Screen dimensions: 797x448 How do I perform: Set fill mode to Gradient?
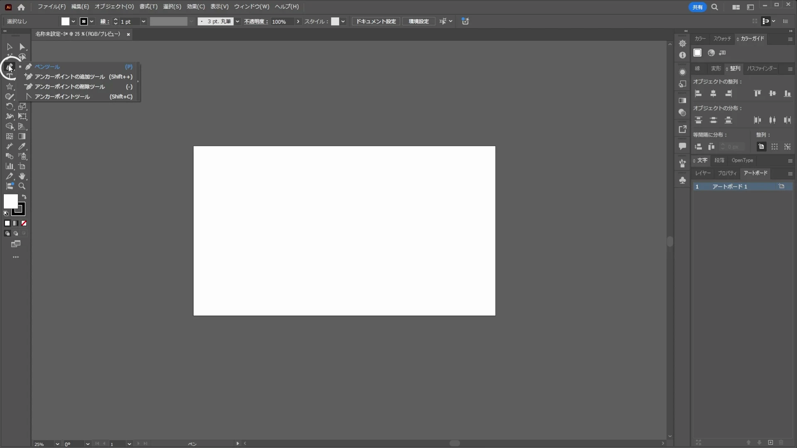click(16, 223)
